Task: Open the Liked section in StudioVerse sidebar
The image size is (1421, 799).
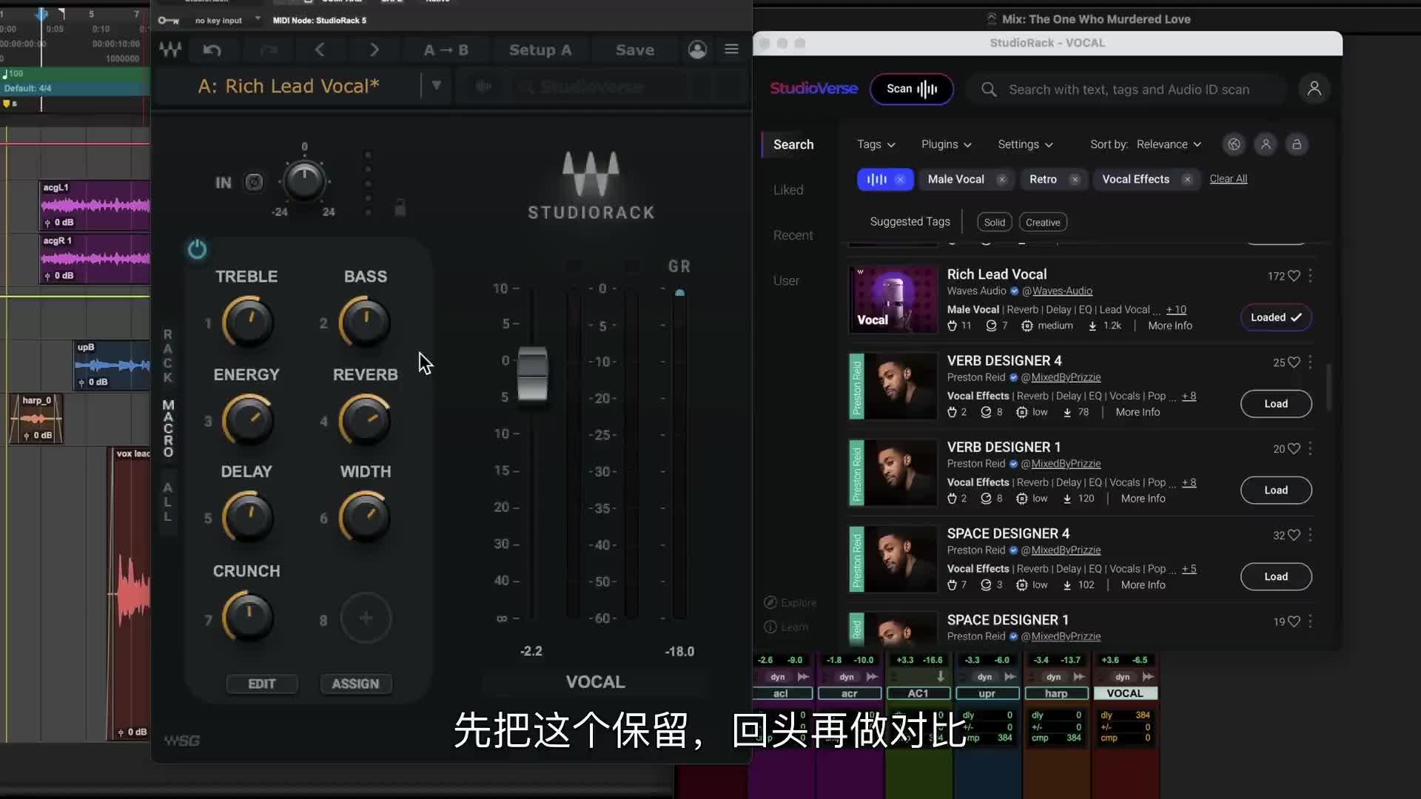Action: (788, 190)
